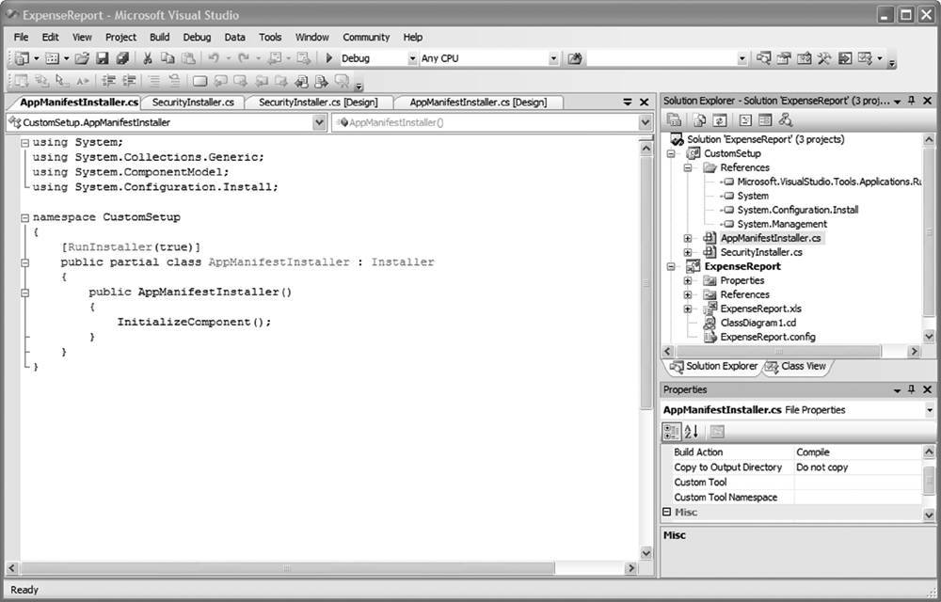Click Decrease Indent in the text editor toolbar
941x602 pixels.
click(108, 80)
